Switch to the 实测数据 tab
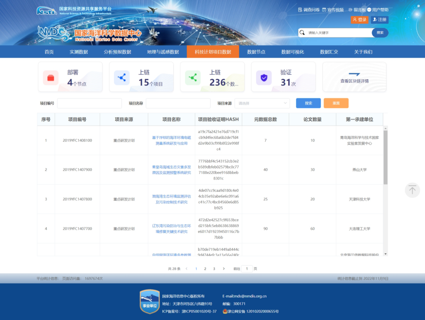This screenshot has width=425, height=320. 79,52
